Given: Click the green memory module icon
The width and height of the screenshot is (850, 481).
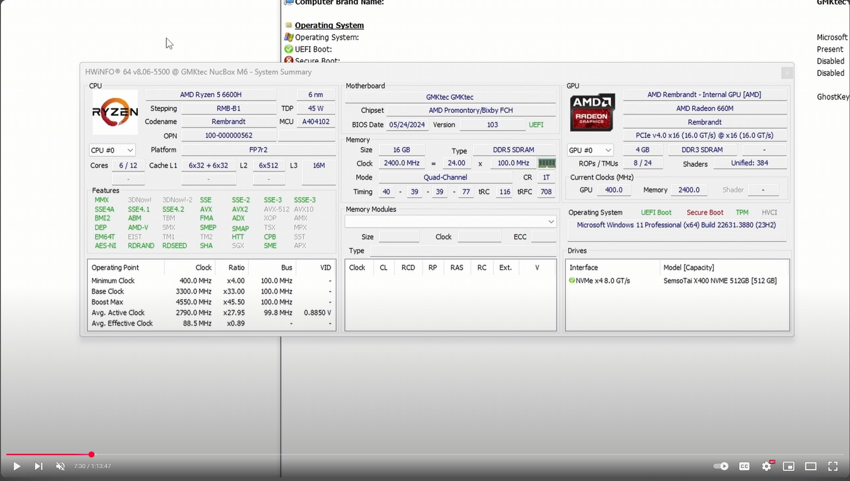Looking at the screenshot, I should 547,163.
